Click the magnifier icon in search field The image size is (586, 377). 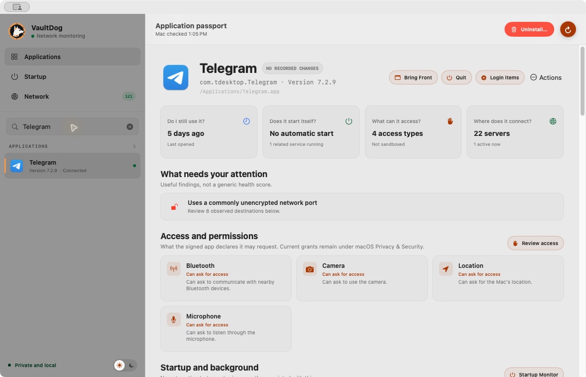click(x=15, y=127)
